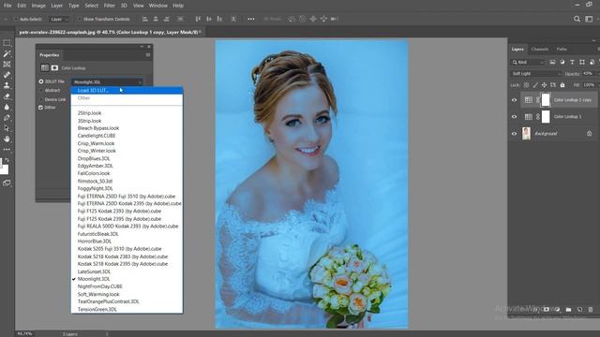Select the Path Selection arrow tool
The height and width of the screenshot is (337, 600).
click(x=7, y=128)
